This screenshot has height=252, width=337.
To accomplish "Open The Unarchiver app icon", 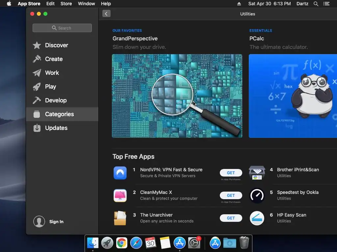I will click(120, 218).
